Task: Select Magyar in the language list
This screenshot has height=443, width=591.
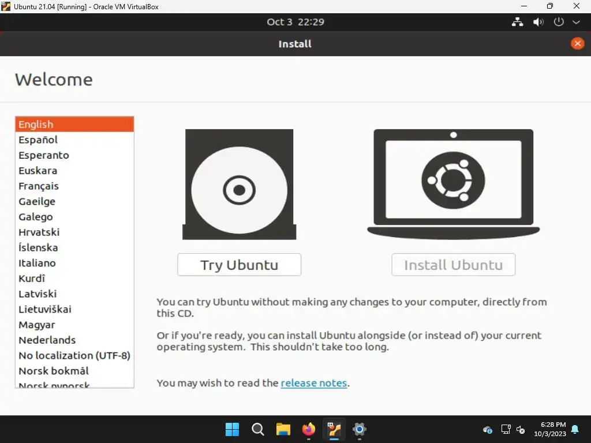Action: pos(74,325)
